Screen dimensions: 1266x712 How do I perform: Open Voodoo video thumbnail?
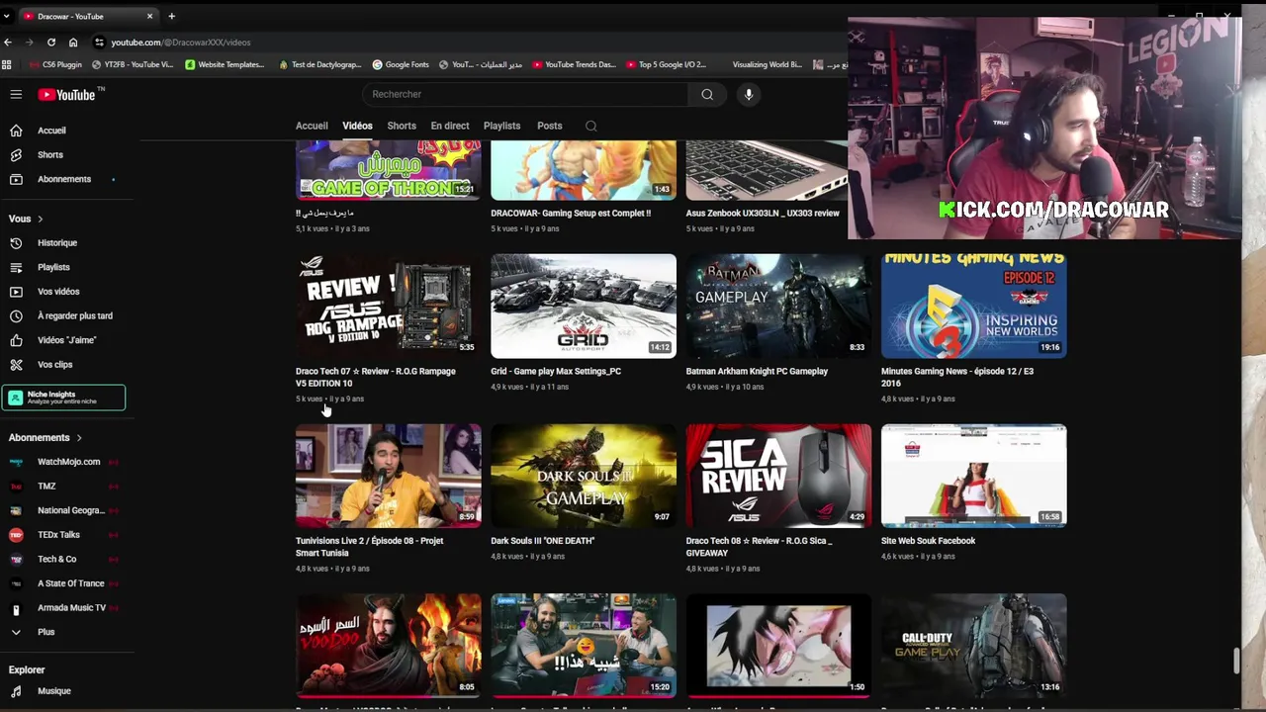click(388, 646)
